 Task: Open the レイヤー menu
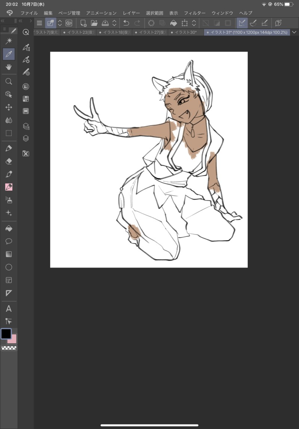click(131, 13)
